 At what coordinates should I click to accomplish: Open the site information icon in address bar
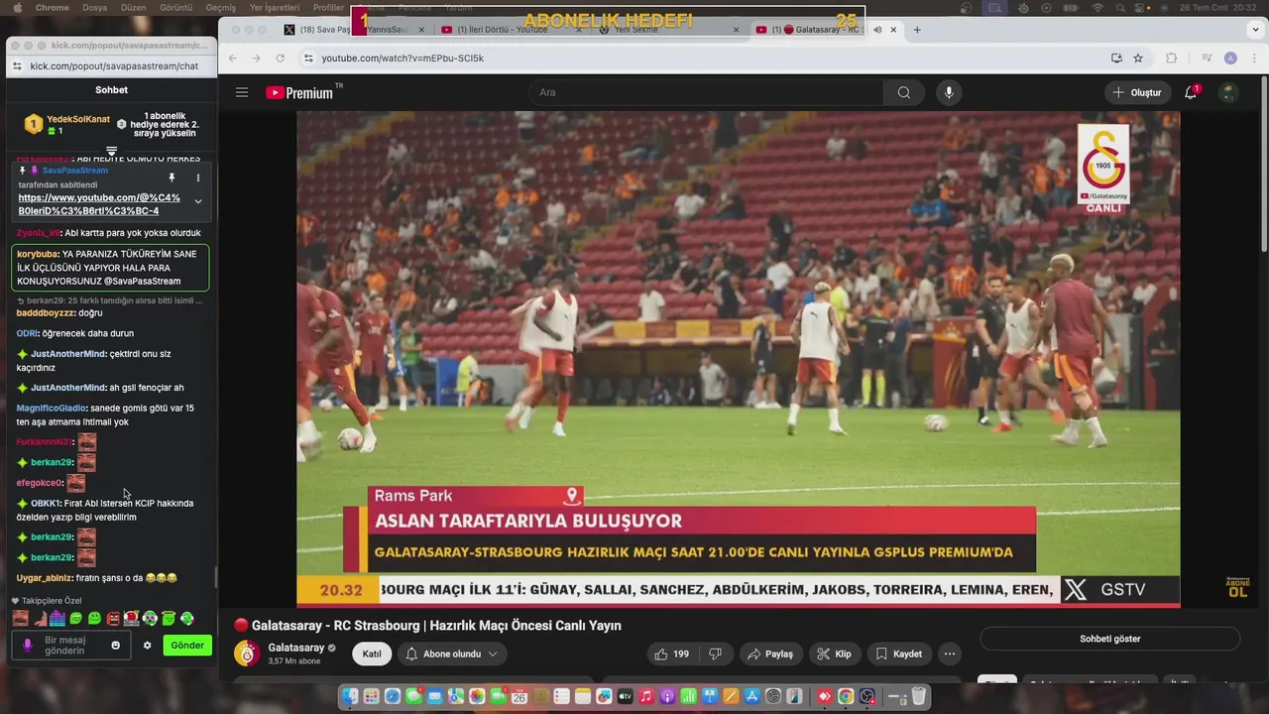(308, 58)
